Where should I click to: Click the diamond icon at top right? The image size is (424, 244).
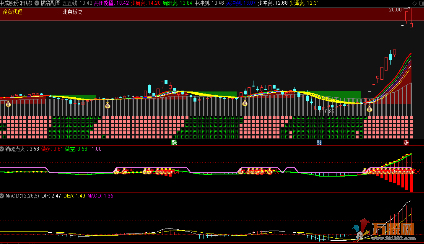coord(414,3)
